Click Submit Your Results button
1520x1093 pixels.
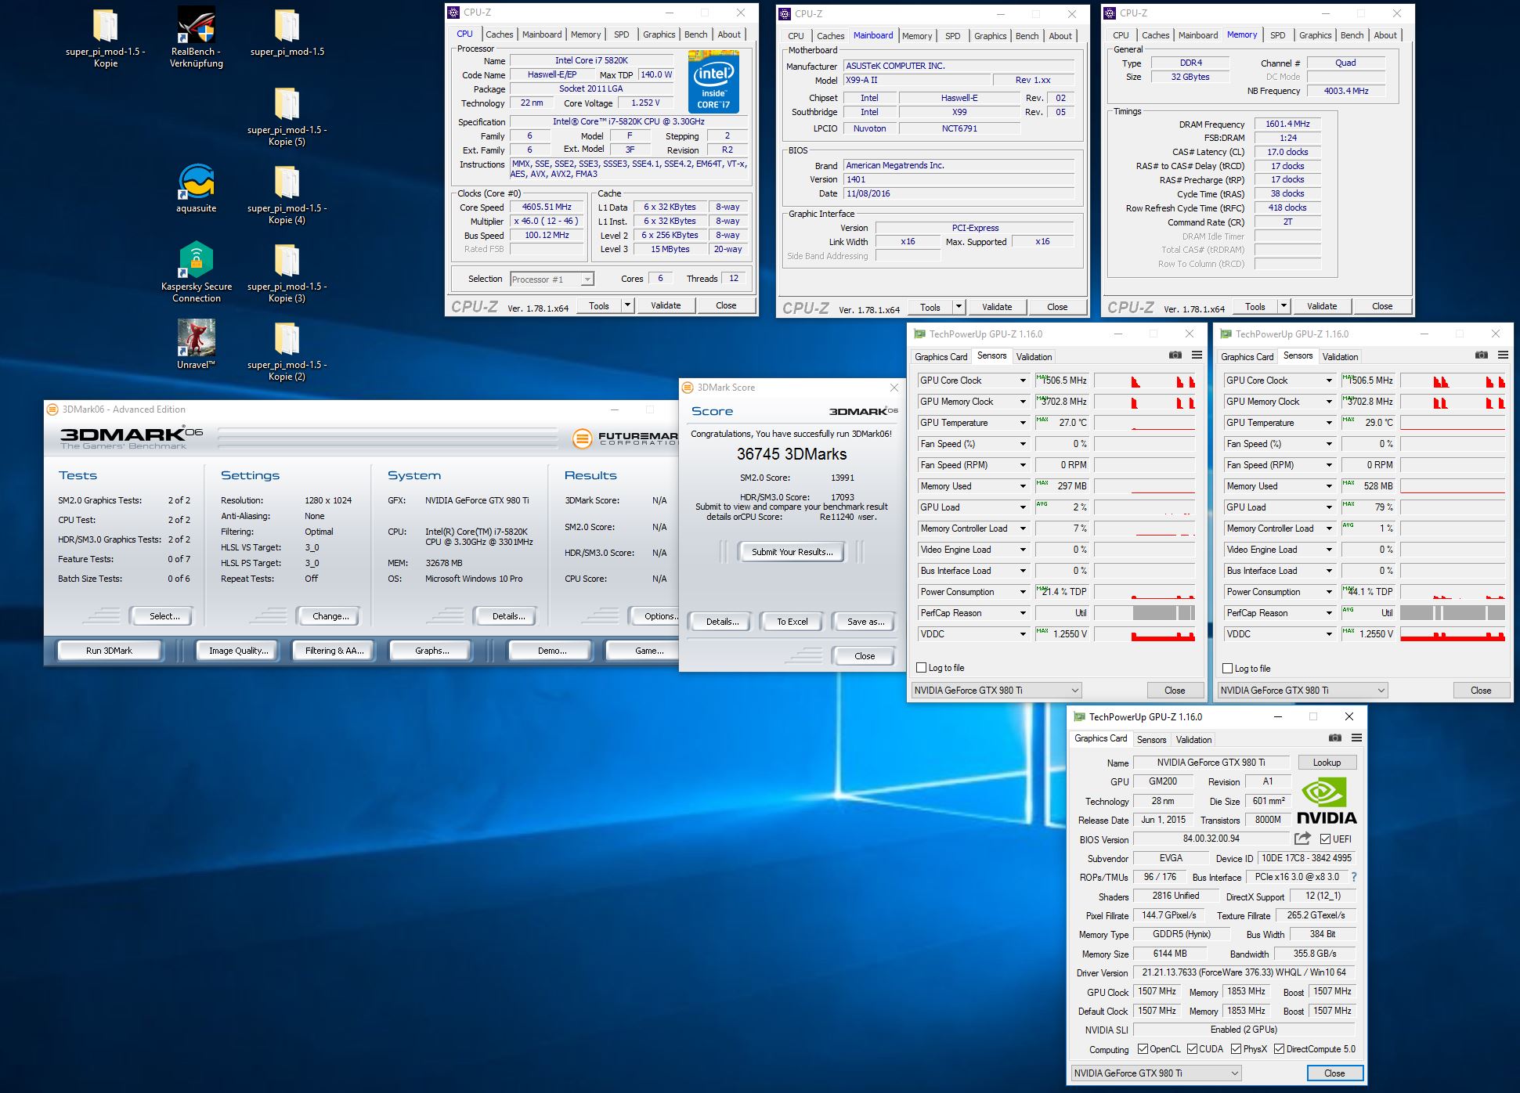pyautogui.click(x=792, y=552)
